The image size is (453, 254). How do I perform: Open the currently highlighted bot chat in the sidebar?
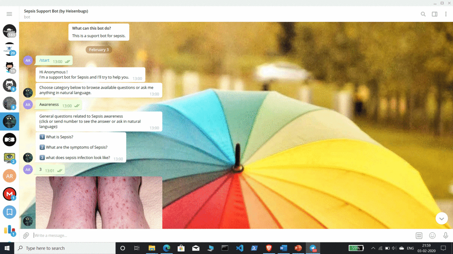tap(9, 122)
